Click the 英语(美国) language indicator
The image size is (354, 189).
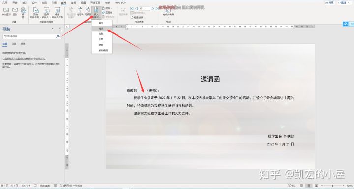(45, 186)
